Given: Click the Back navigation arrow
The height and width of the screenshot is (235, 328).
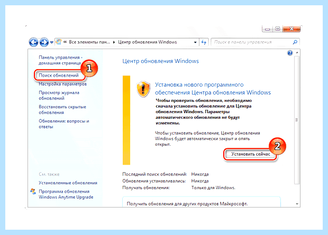Looking at the screenshot, I should 33,42.
